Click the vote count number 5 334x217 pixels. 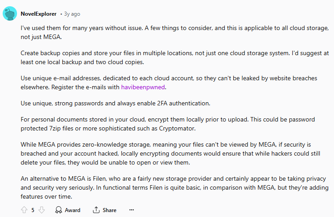[33, 210]
